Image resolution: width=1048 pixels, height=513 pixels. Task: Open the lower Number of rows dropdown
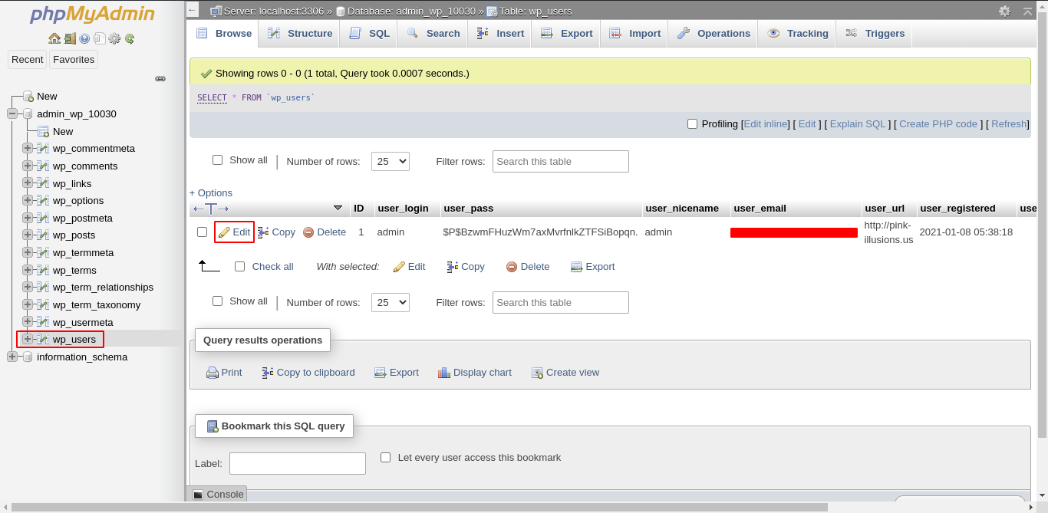click(x=391, y=302)
